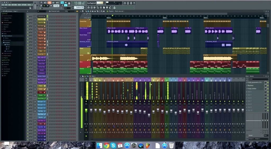Mute the Chords channel LED
Image resolution: width=271 pixels, height=149 pixels.
point(28,95)
